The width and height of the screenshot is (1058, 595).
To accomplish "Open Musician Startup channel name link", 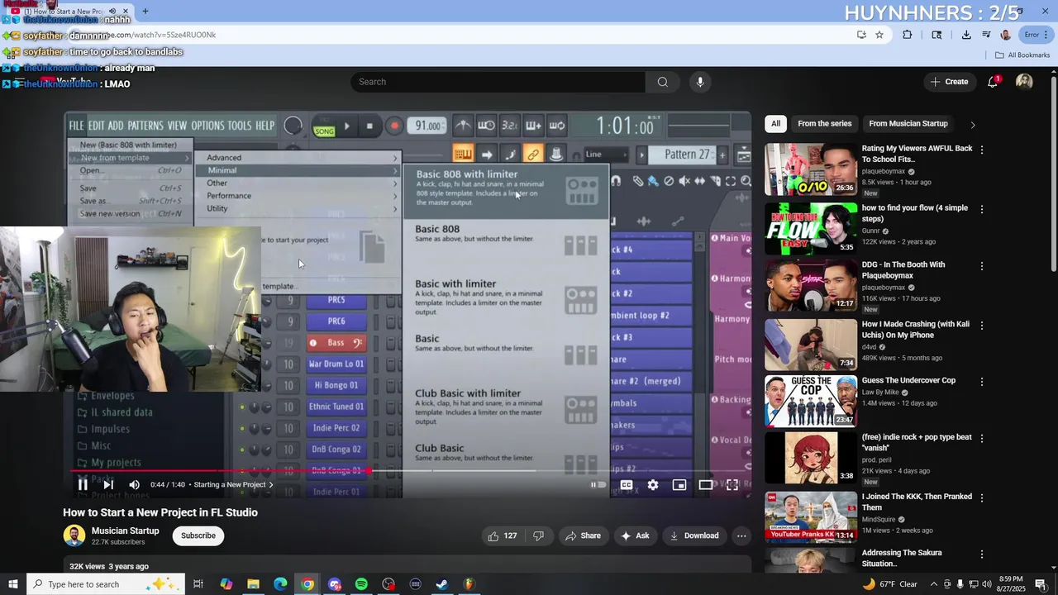I will [x=125, y=531].
